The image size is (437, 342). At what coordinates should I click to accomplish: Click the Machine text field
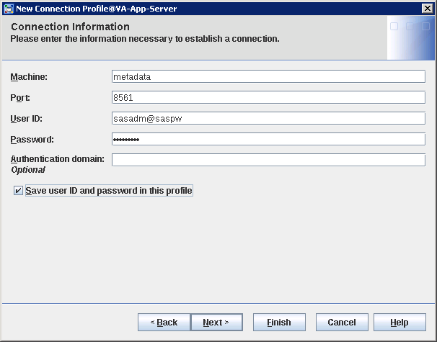point(268,76)
